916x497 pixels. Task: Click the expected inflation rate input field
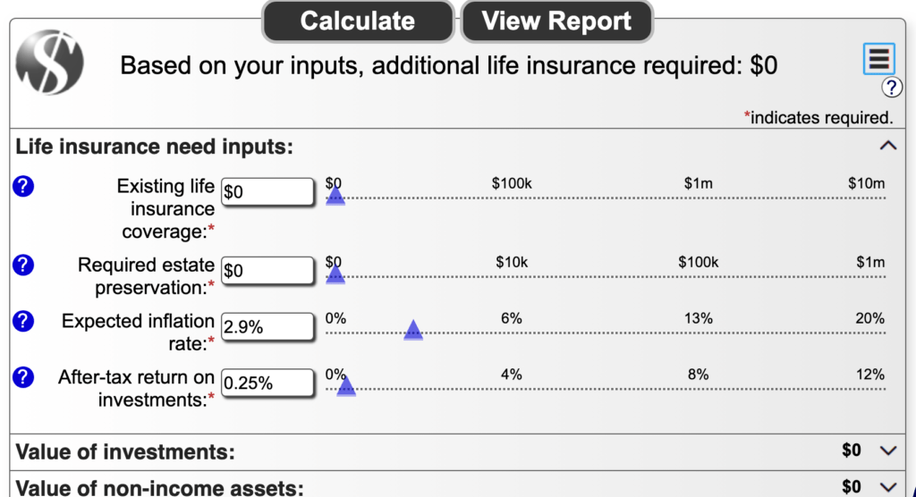pos(267,326)
